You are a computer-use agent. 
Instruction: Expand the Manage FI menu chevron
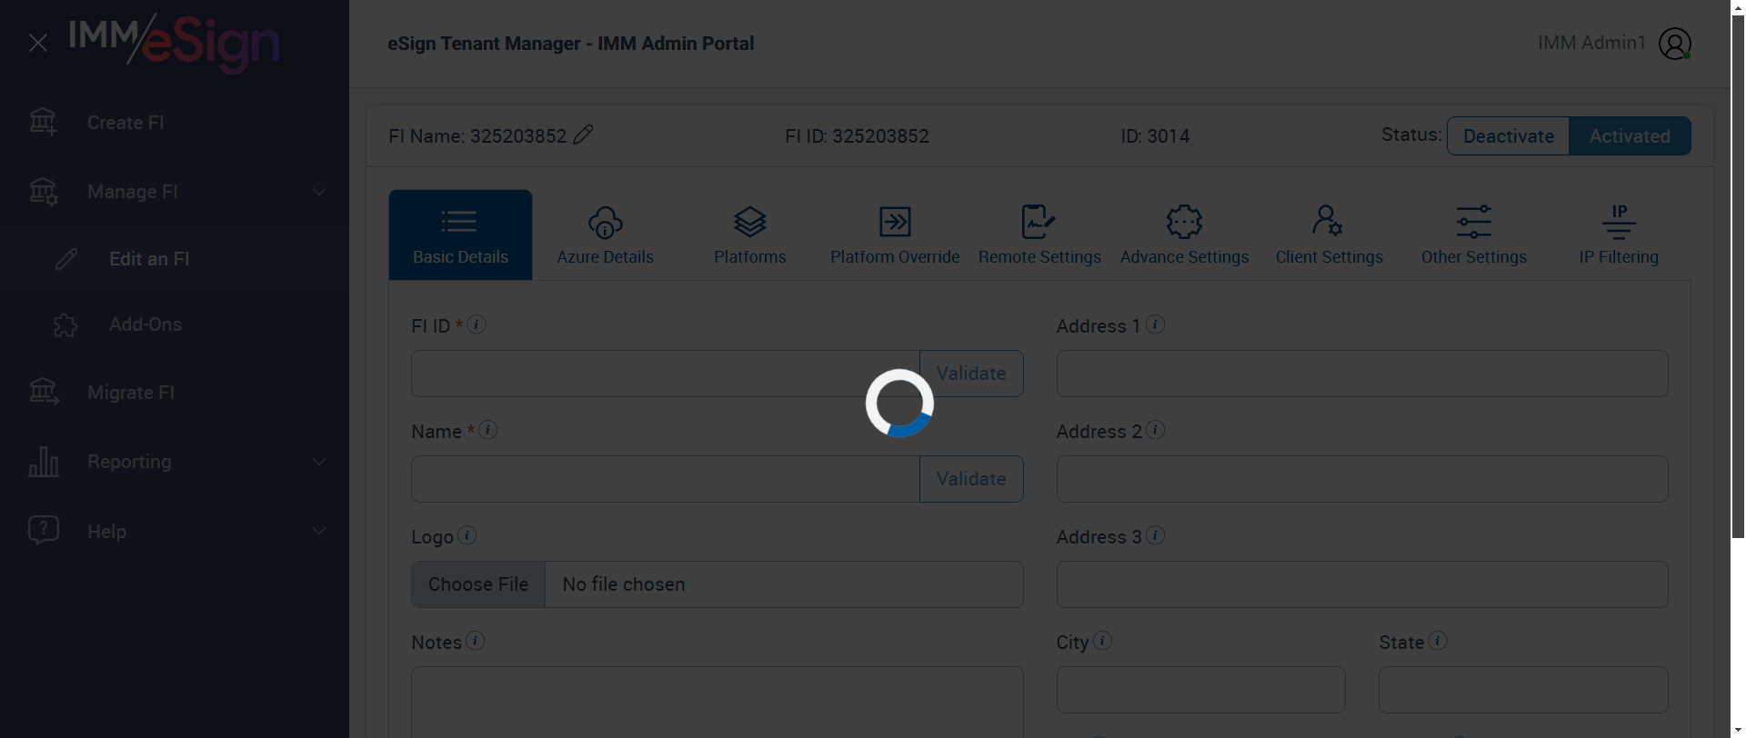pos(319,192)
